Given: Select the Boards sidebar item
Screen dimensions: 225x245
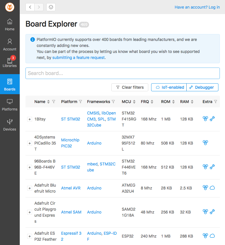Looking at the screenshot, I should click(10, 84).
